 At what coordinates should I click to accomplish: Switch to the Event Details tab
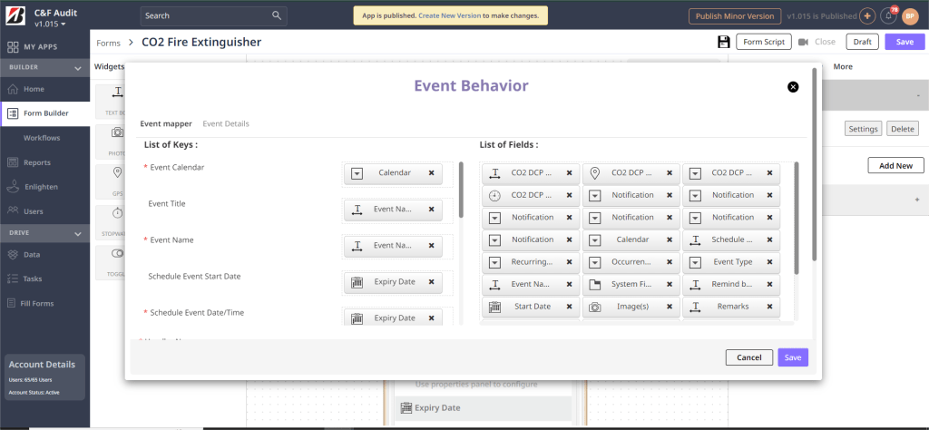point(226,123)
